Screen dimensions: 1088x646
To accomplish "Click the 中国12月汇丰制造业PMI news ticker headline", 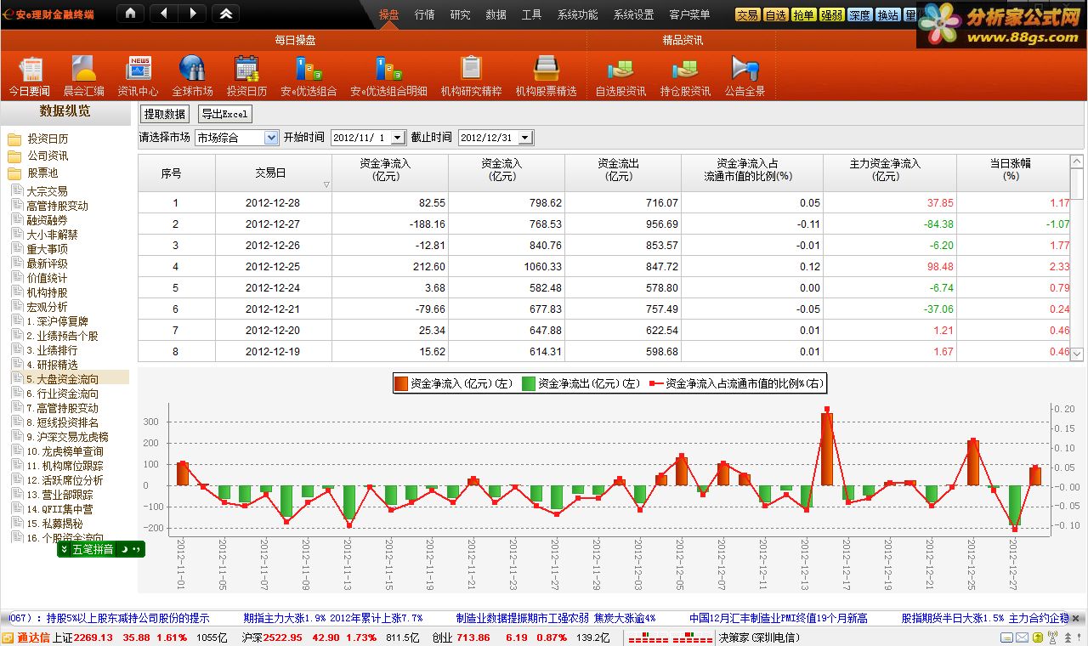I will [x=778, y=618].
